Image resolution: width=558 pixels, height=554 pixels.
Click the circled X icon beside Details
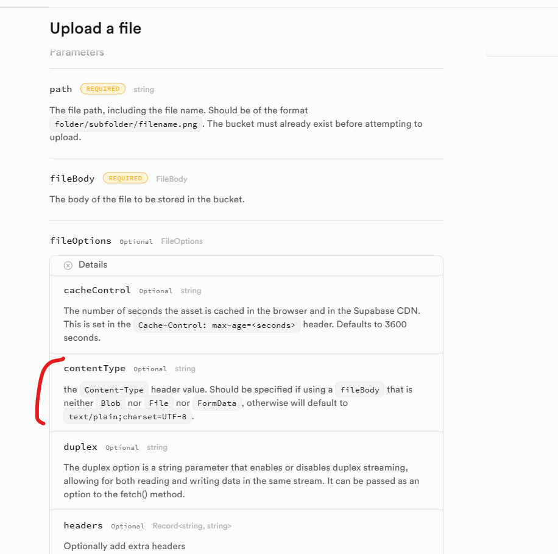click(x=68, y=265)
